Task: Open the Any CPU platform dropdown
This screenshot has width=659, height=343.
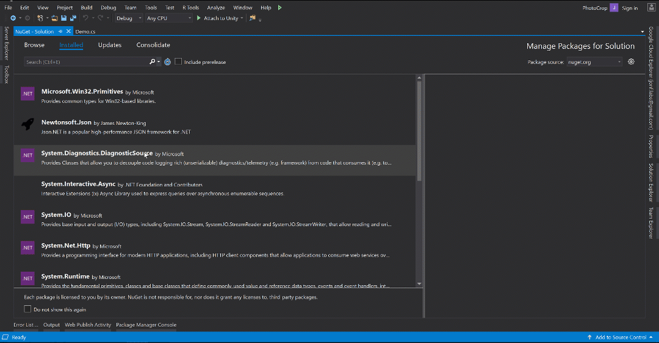Action: (169, 18)
